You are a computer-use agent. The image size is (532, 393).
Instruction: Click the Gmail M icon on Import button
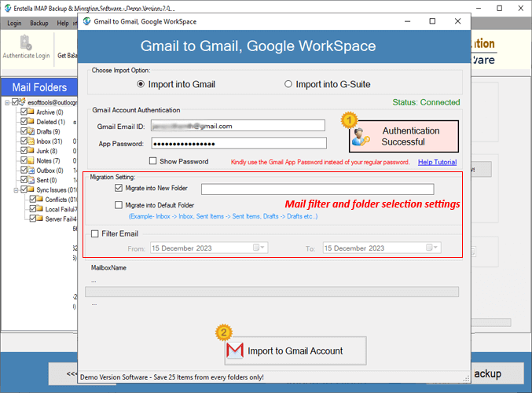pyautogui.click(x=235, y=351)
